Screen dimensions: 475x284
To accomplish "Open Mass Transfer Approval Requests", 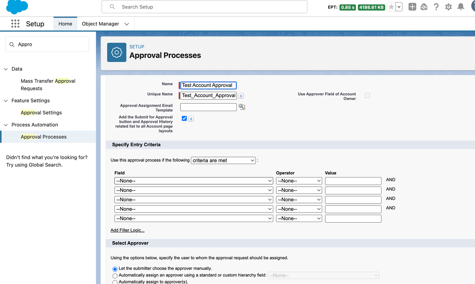I will (48, 85).
